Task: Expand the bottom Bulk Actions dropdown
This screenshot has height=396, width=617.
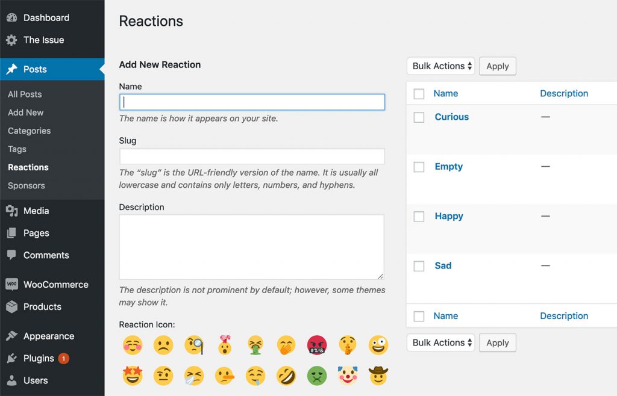Action: tap(440, 343)
